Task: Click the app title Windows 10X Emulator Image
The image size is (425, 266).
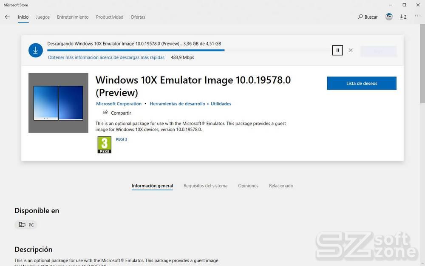Action: click(193, 86)
